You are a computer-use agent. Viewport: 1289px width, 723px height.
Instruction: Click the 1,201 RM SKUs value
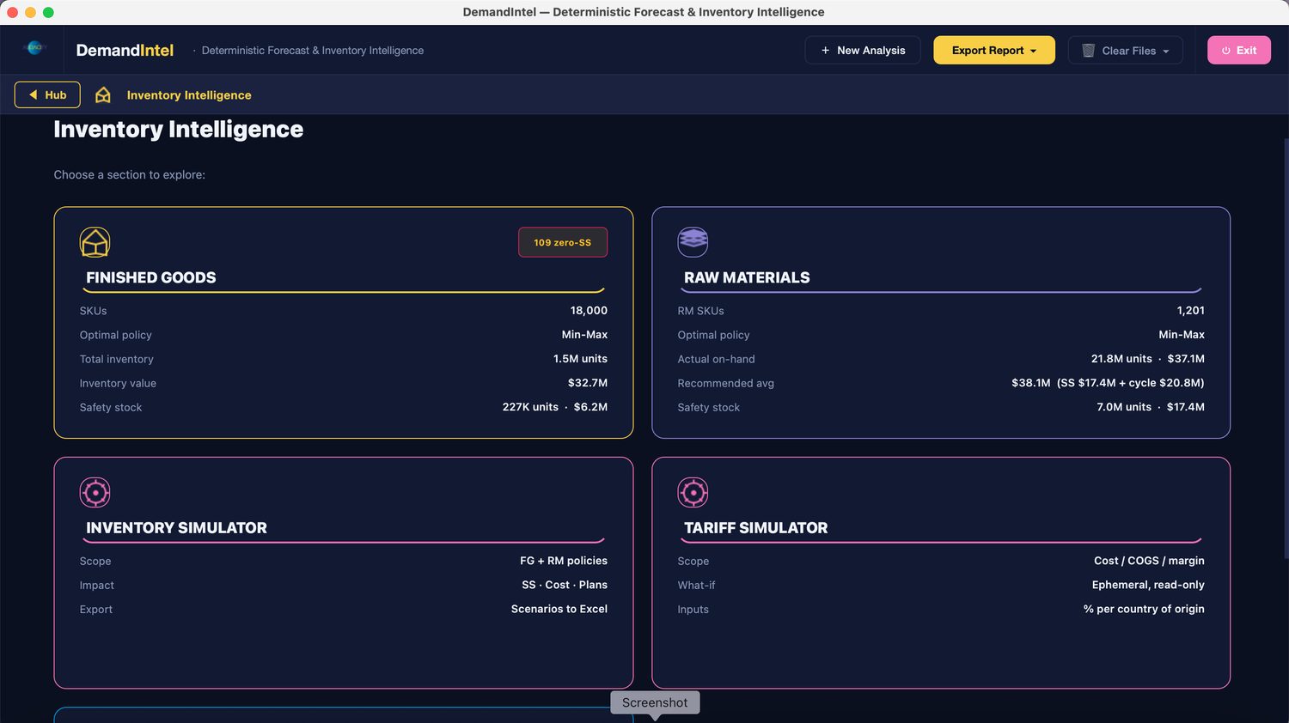(1190, 311)
